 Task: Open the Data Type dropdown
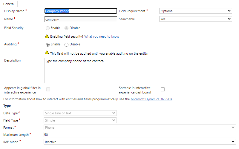pos(80,113)
